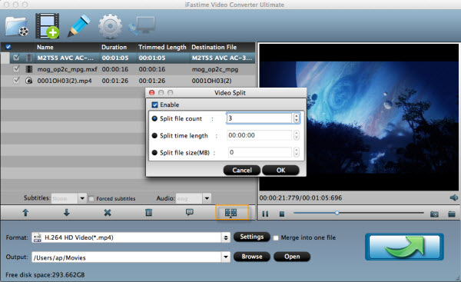Sort by the Duration column header

[114, 47]
